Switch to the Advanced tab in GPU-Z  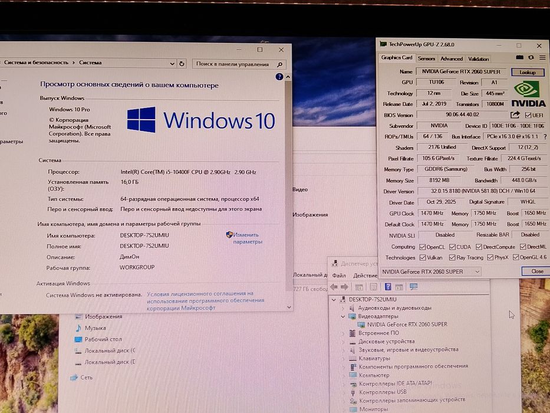coord(452,58)
